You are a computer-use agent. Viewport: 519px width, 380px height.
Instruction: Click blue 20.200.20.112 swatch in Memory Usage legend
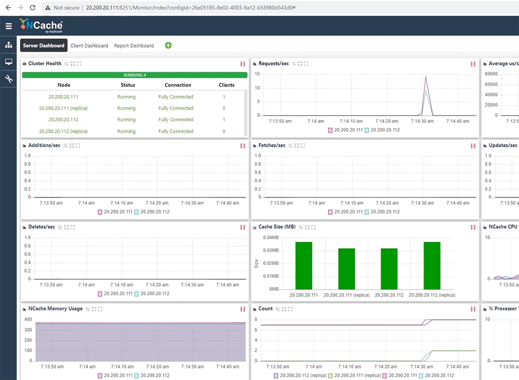pyautogui.click(x=136, y=376)
